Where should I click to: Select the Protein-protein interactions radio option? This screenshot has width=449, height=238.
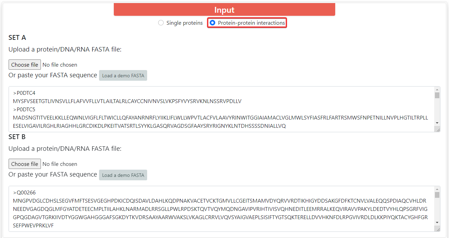[x=212, y=23]
